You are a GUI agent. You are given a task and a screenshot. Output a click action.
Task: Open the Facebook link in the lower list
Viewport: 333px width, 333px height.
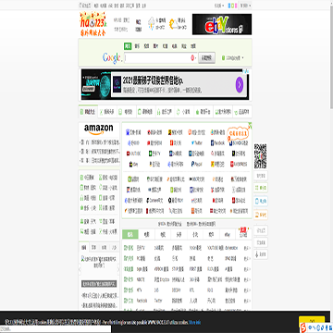tap(142, 301)
